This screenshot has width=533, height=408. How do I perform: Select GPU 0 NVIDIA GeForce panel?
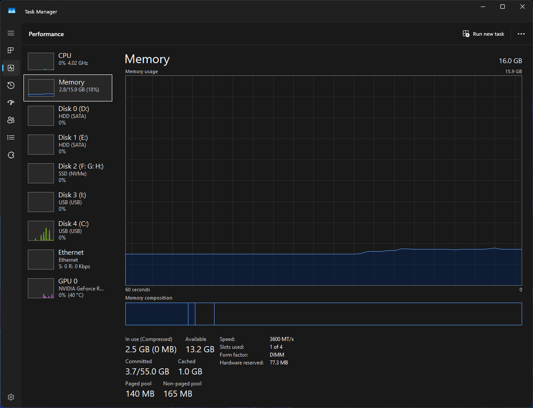67,288
